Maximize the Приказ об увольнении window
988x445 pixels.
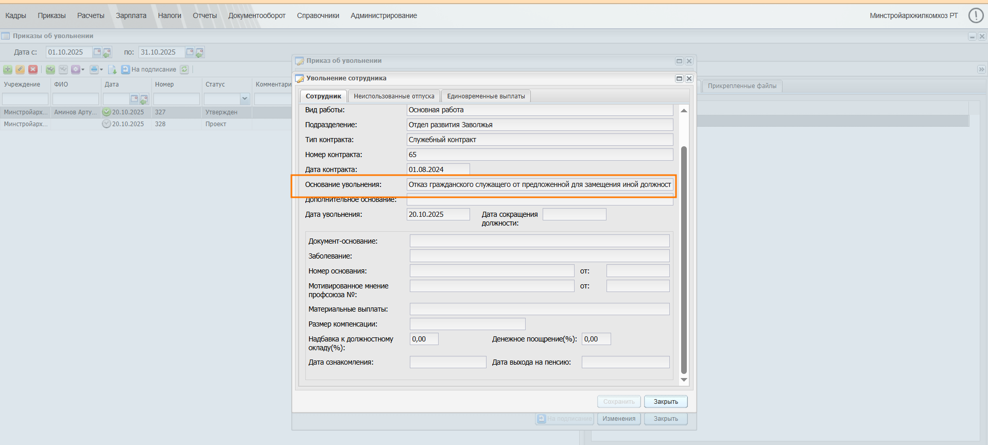679,61
